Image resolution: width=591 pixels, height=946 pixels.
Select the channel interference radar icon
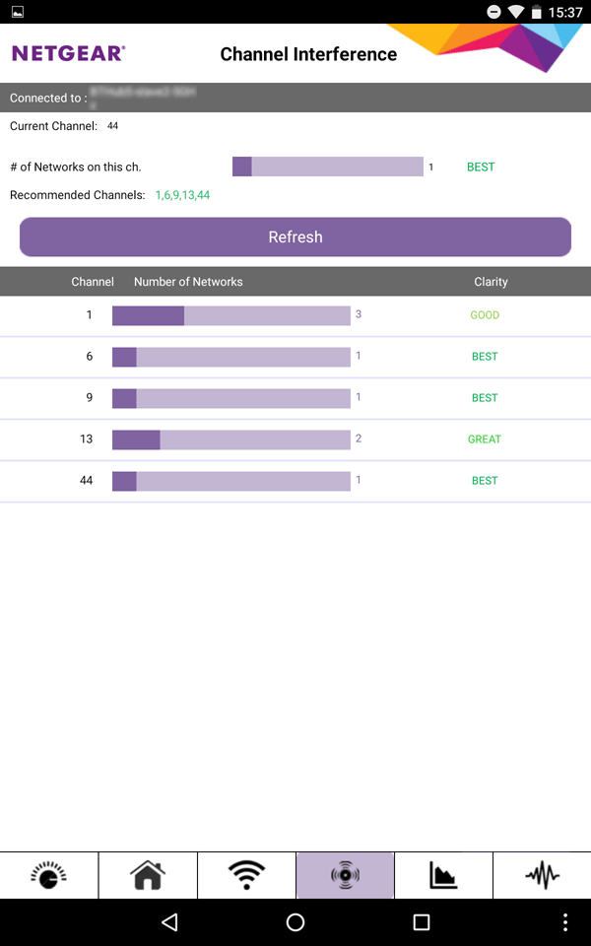click(345, 875)
